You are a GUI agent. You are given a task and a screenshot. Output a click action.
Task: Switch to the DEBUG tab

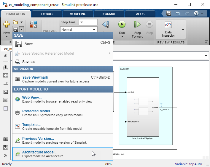point(47,14)
